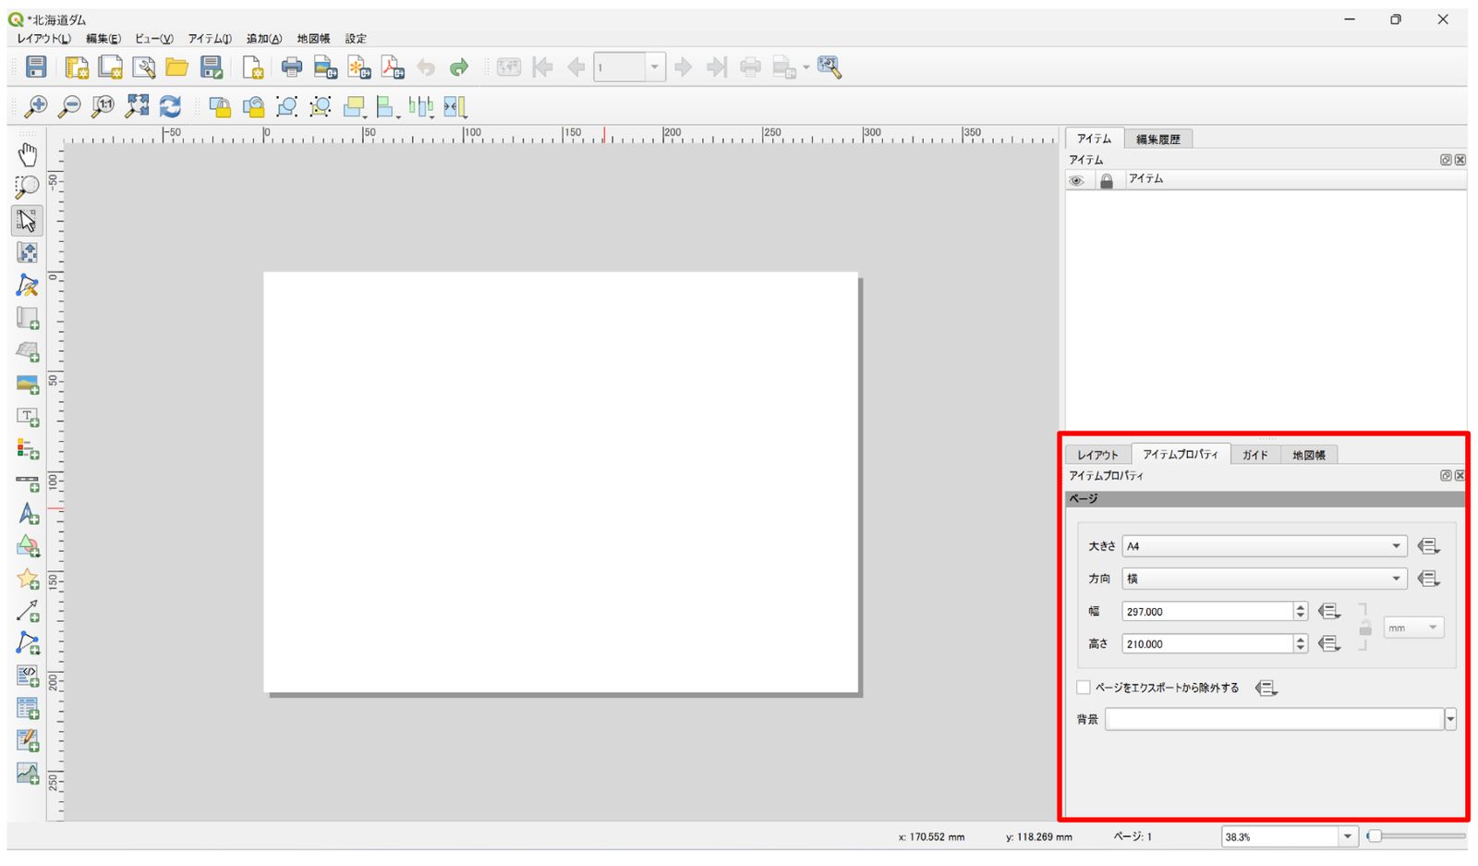Open the 方向 orientation dropdown
The width and height of the screenshot is (1478, 866).
point(1265,579)
